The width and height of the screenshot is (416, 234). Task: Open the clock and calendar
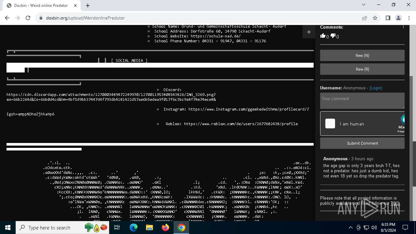[388, 227]
